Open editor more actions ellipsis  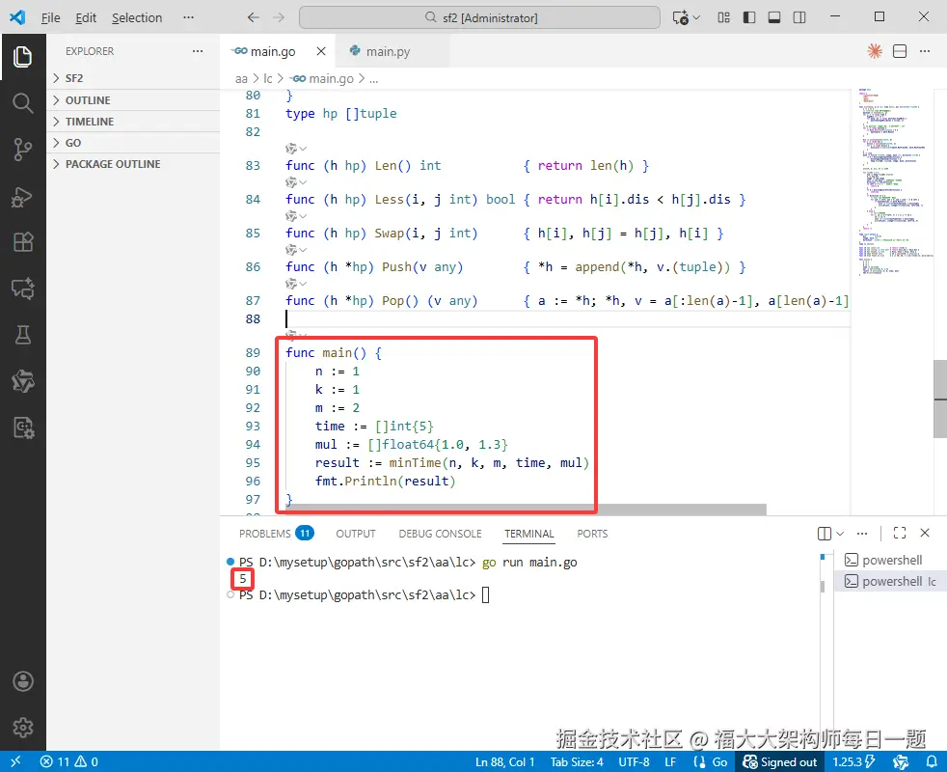(x=925, y=51)
